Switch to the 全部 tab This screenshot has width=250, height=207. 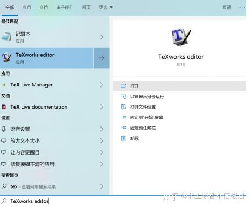point(10,8)
